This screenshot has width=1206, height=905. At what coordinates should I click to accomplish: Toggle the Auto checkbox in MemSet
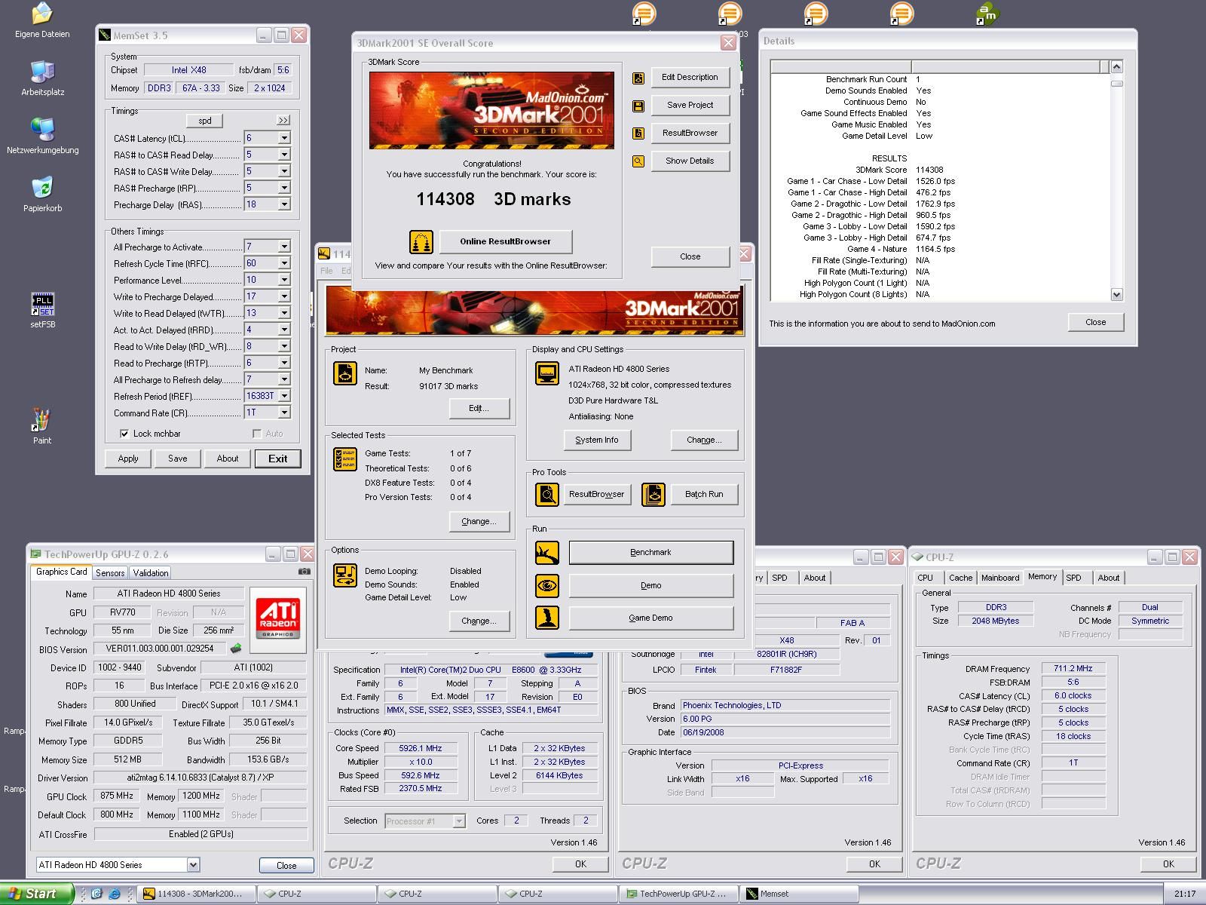pyautogui.click(x=257, y=434)
